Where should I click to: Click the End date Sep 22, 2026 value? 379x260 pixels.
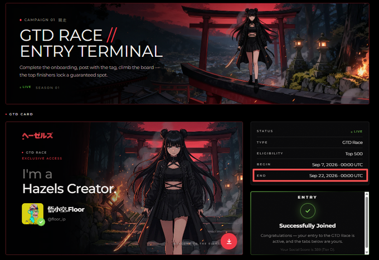(336, 175)
